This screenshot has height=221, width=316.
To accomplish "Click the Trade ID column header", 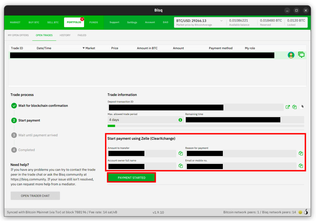I will click(x=17, y=48).
